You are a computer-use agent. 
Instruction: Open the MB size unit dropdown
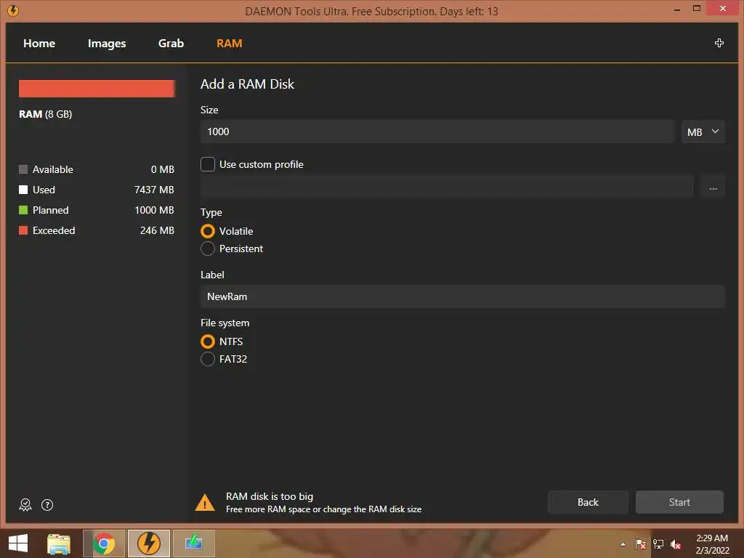click(703, 132)
